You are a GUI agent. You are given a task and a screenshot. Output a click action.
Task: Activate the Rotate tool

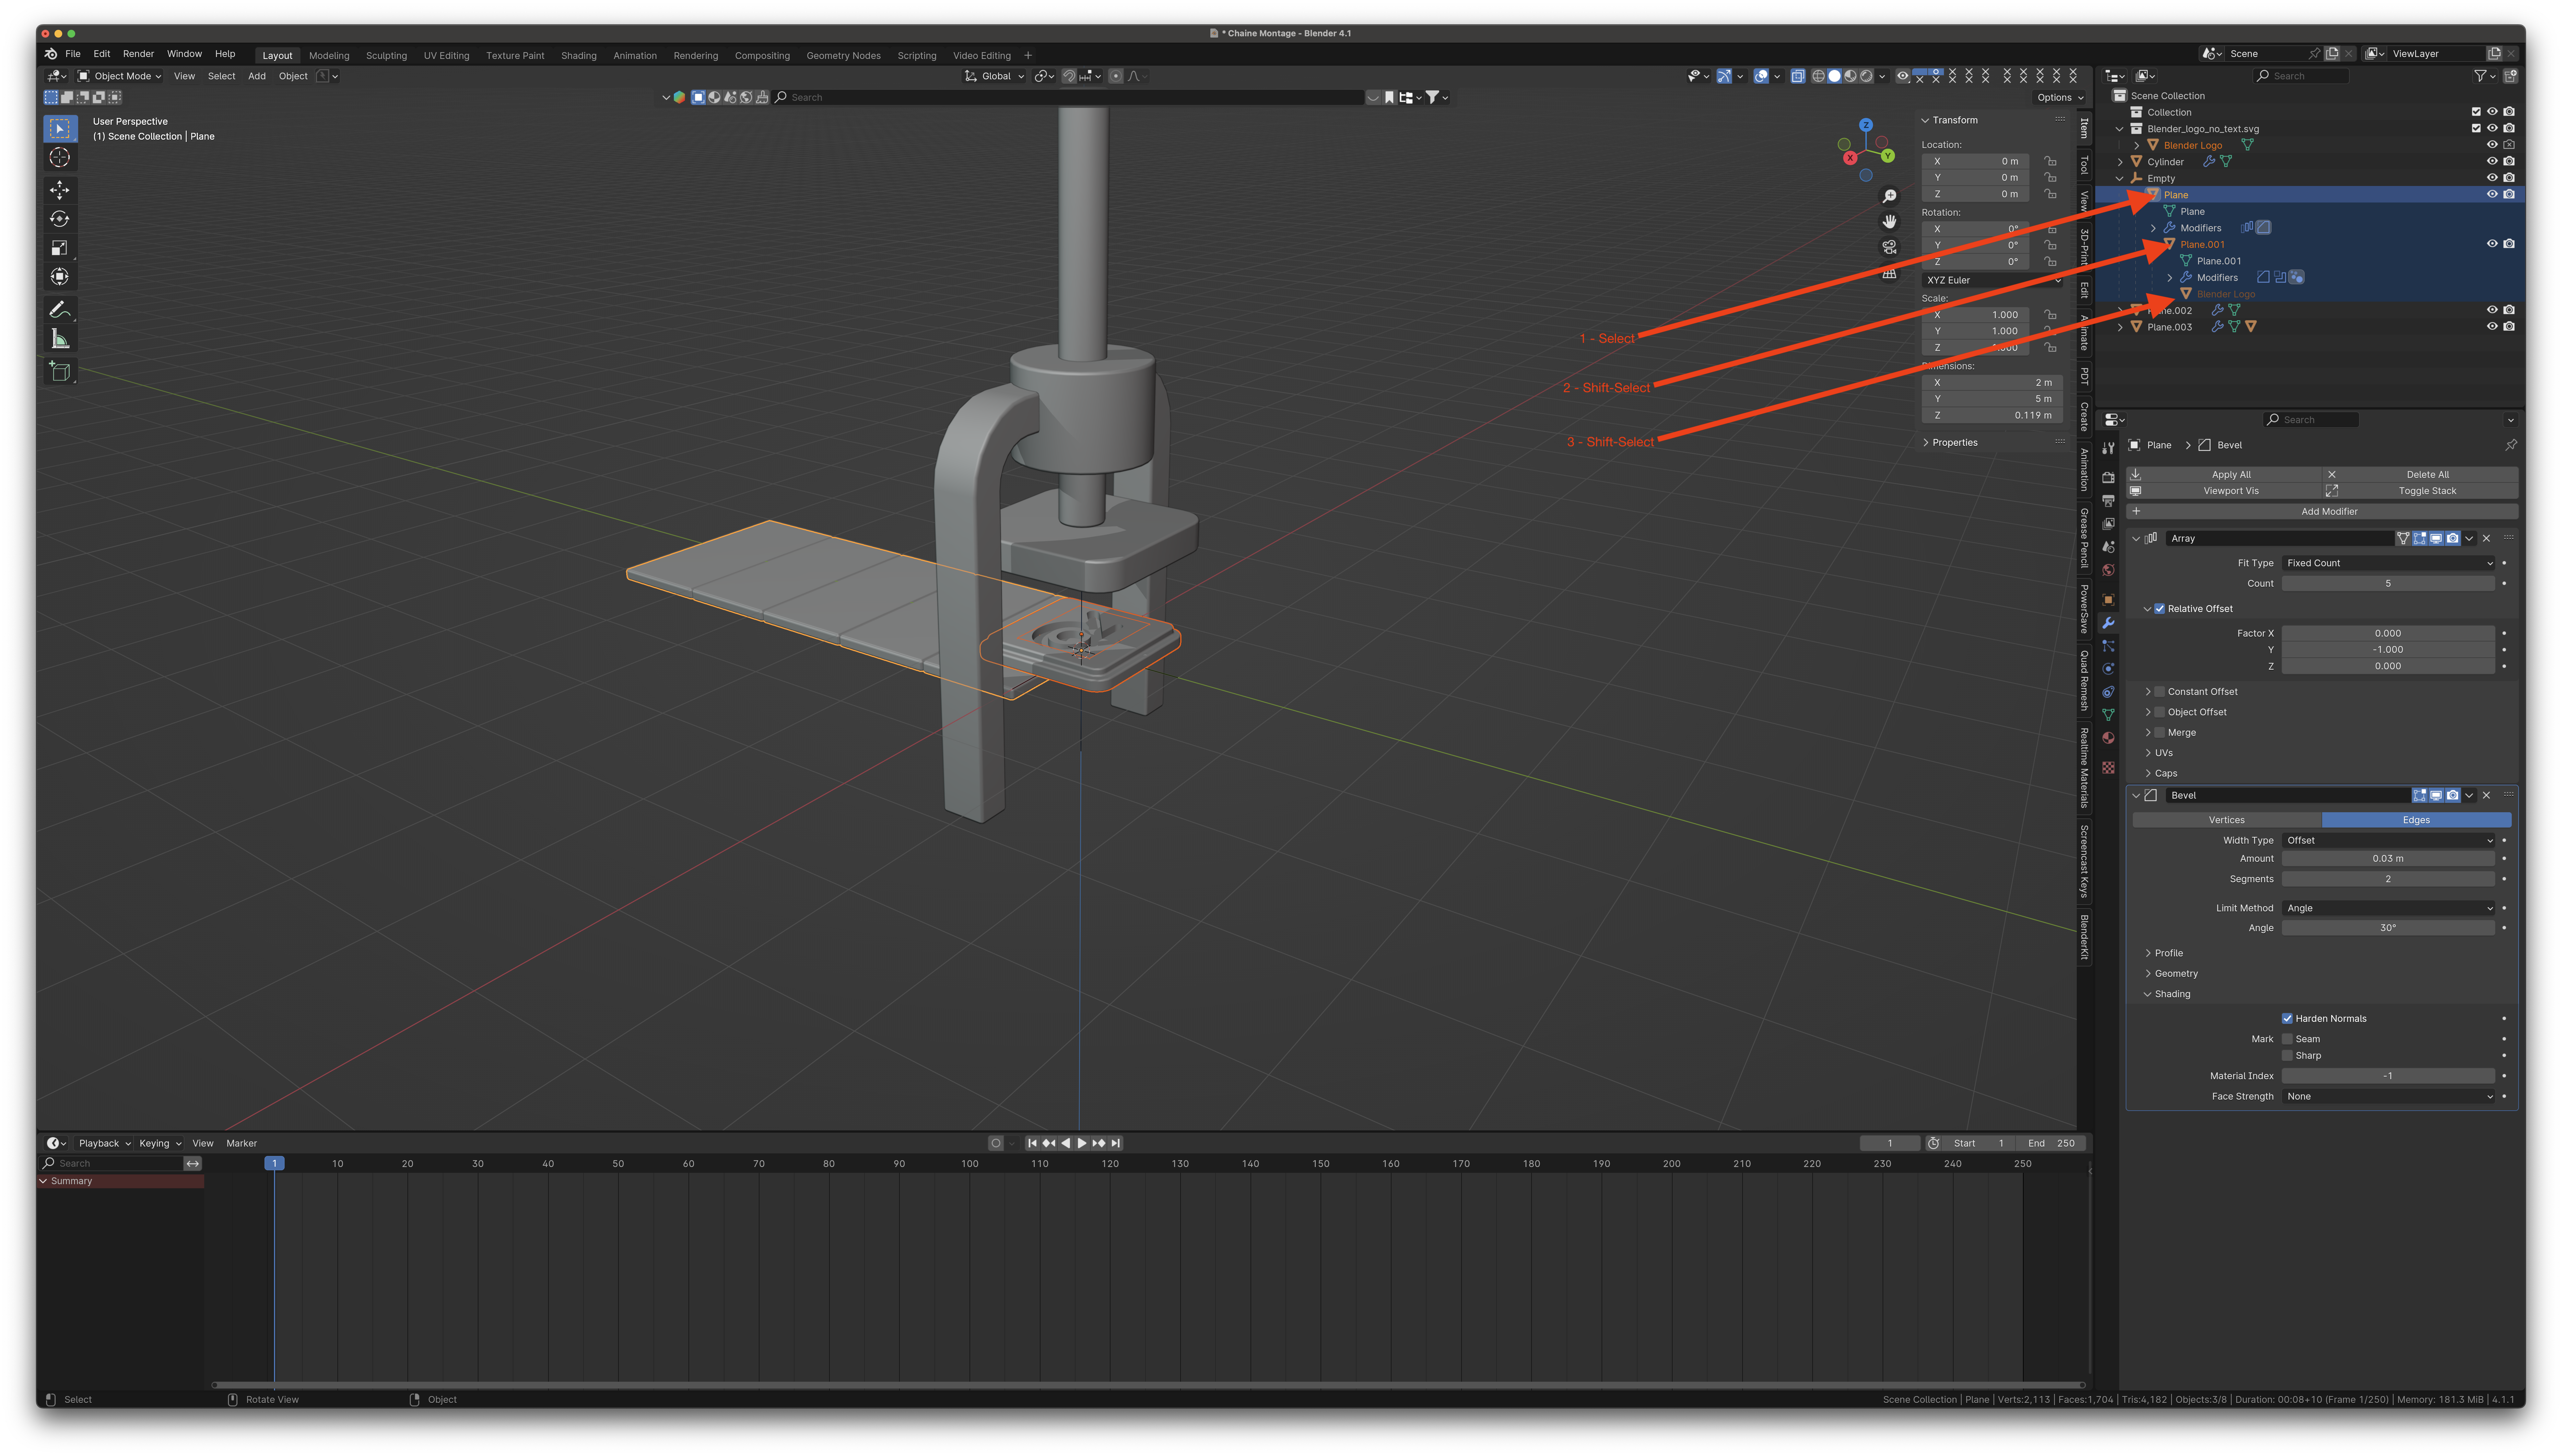60,219
